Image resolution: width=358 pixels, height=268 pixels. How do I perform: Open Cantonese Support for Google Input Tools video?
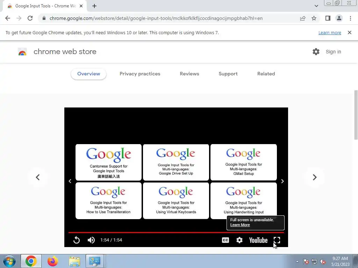[108, 162]
